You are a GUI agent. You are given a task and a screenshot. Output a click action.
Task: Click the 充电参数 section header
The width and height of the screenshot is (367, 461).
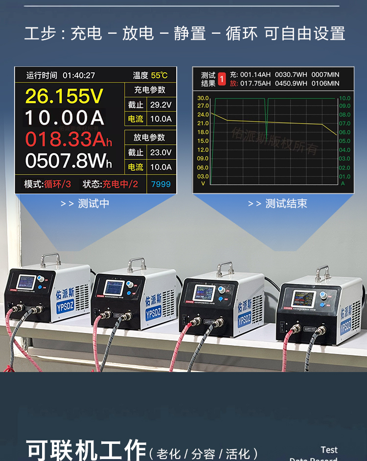click(x=149, y=90)
